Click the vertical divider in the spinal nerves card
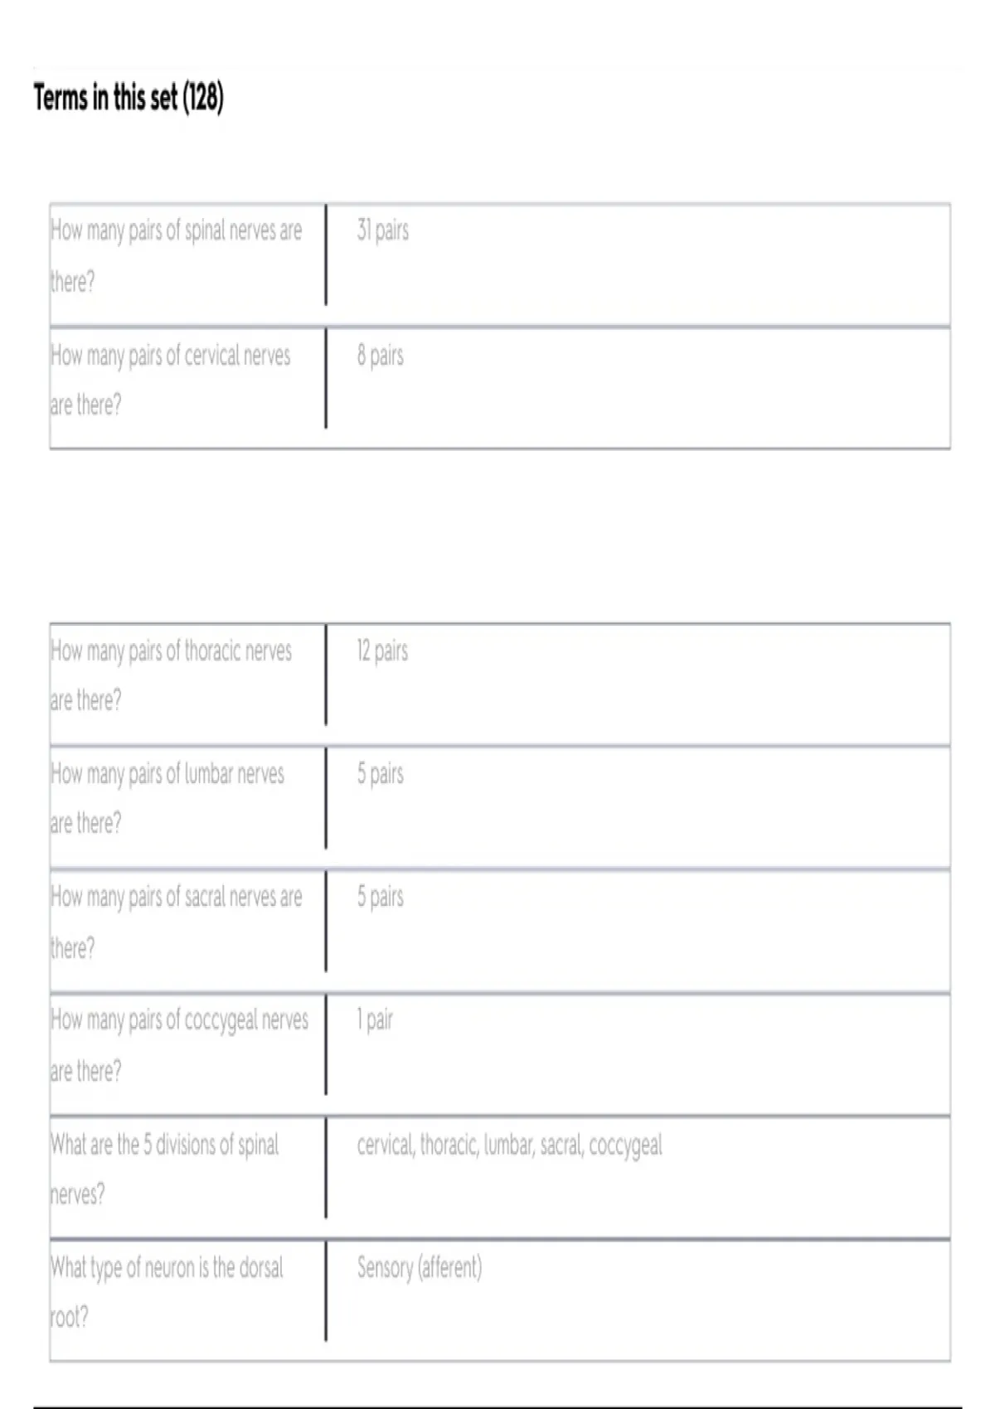 (x=326, y=254)
